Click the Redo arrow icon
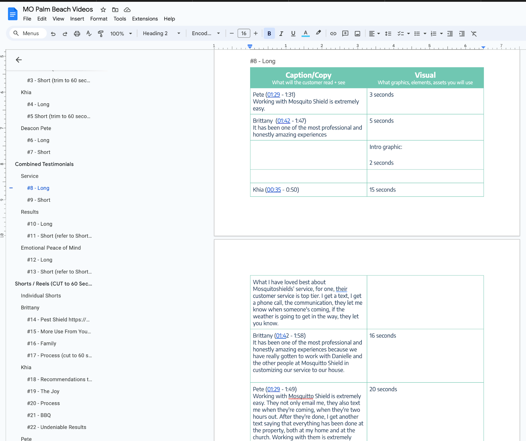The height and width of the screenshot is (441, 526). (65, 33)
